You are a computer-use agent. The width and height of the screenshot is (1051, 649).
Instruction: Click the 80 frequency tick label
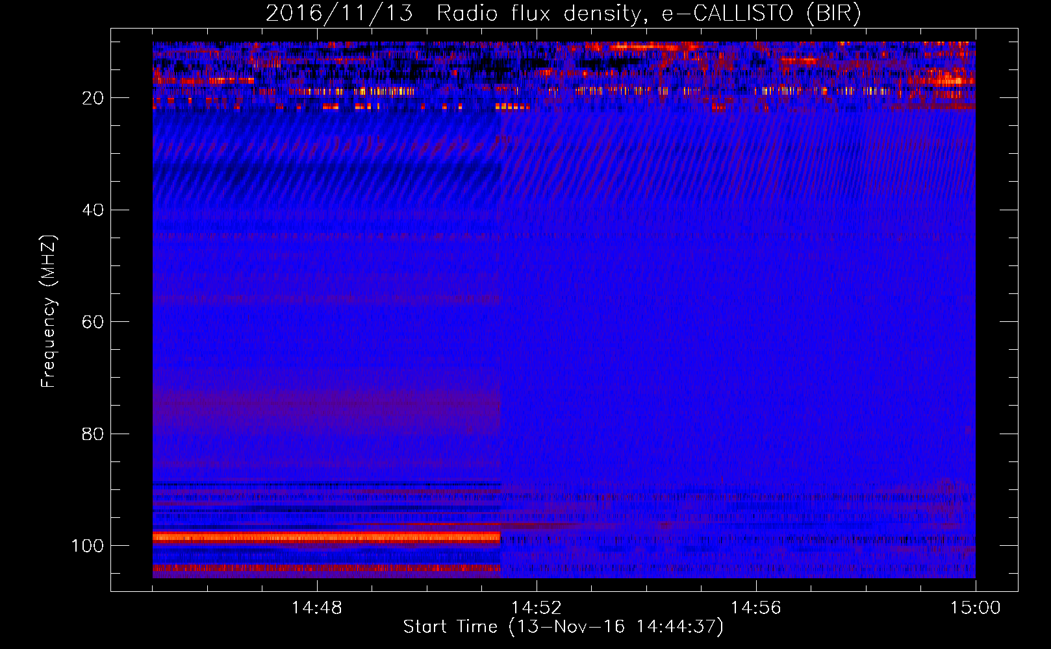click(93, 434)
